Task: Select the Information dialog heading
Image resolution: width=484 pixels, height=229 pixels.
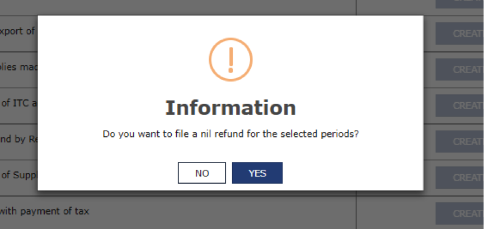Action: click(231, 108)
